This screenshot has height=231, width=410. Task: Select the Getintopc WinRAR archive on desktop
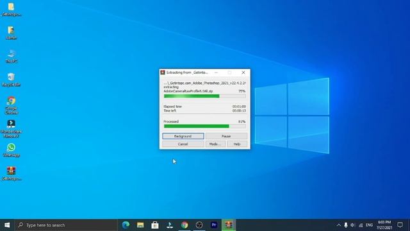pos(11,173)
